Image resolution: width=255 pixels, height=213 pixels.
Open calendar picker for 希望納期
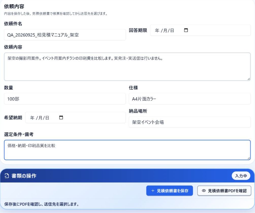click(61, 118)
